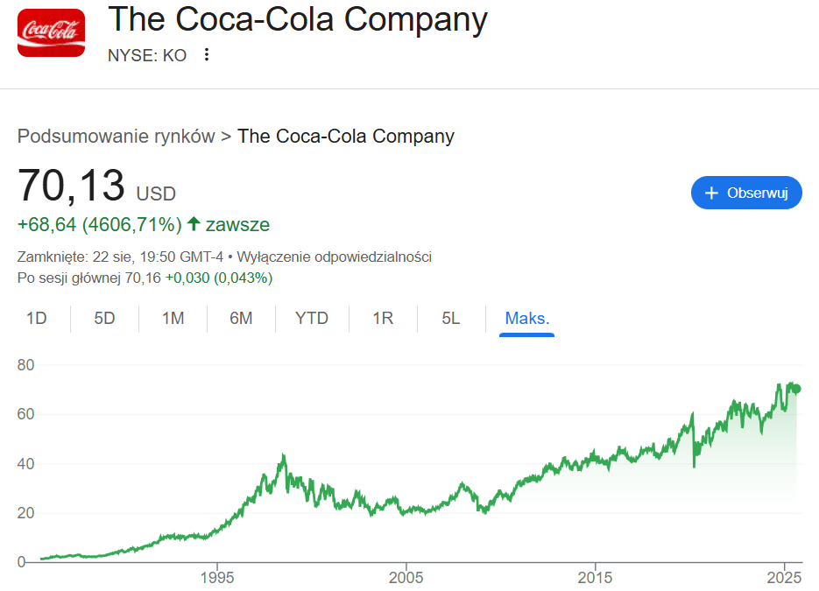The image size is (819, 591).
Task: Select the 1M chart range
Action: [x=173, y=319]
